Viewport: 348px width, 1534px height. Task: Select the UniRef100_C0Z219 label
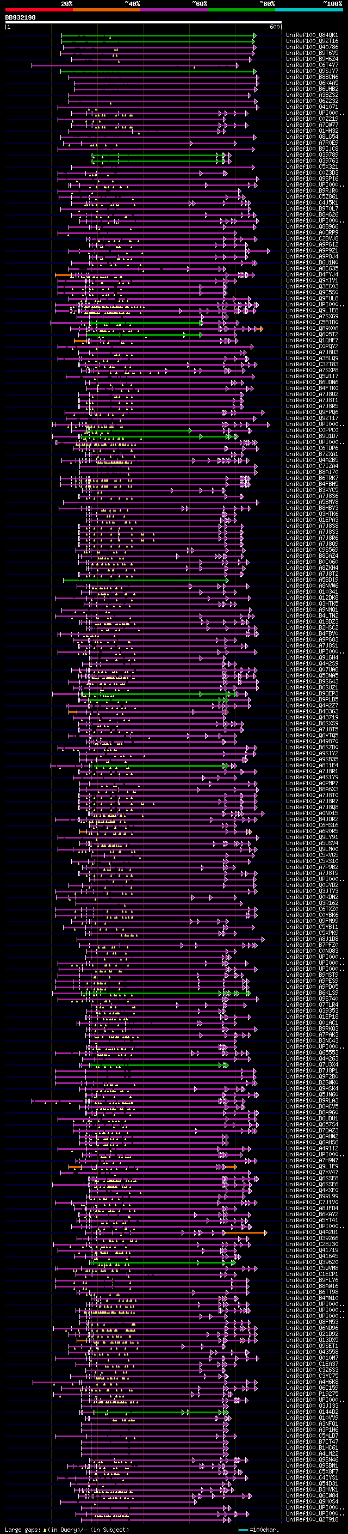[x=312, y=119]
